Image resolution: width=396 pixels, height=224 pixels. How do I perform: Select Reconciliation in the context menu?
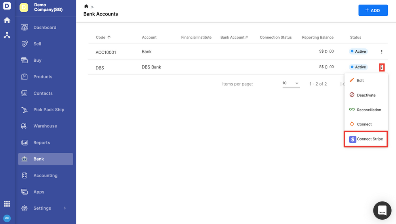(369, 110)
